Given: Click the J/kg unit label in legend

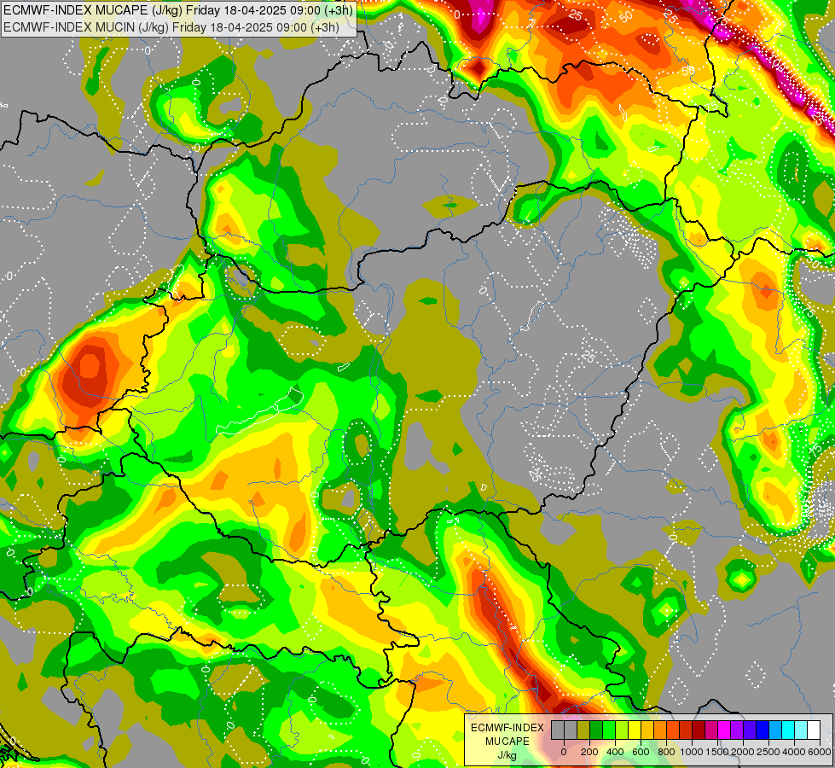Looking at the screenshot, I should [507, 756].
